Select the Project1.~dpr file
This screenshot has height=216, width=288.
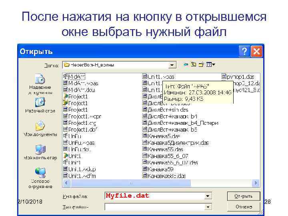[82, 116]
